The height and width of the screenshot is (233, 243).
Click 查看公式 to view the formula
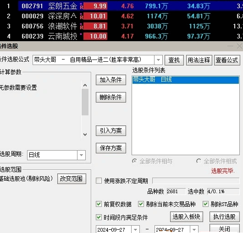click(227, 60)
